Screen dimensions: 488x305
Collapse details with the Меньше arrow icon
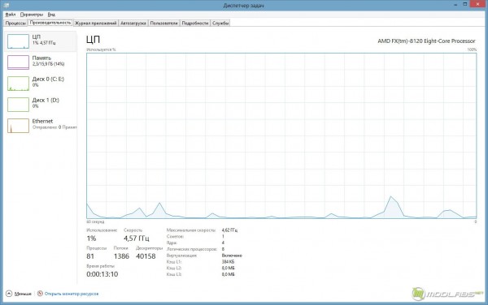pyautogui.click(x=9, y=294)
